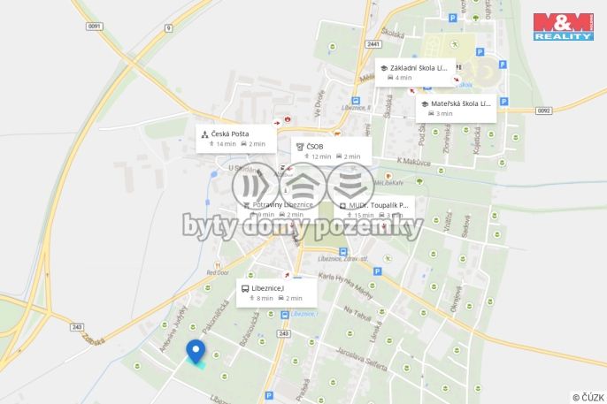The width and height of the screenshot is (607, 404).
Task: Click the graduation cap on Mateřská škola card
Action: [425, 104]
